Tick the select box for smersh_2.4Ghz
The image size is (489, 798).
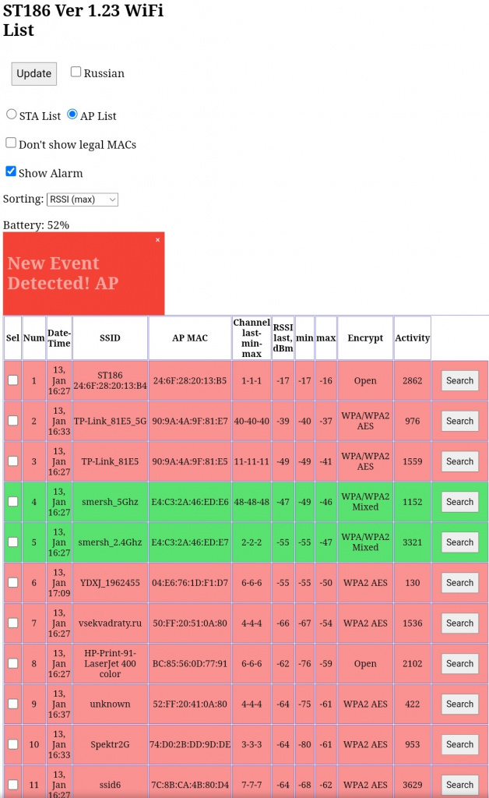pyautogui.click(x=12, y=542)
